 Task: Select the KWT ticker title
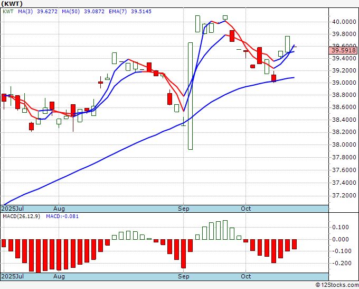pos(12,4)
